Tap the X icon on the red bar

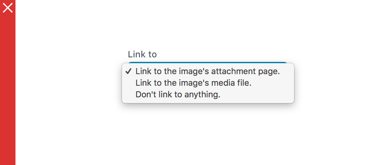tap(8, 8)
